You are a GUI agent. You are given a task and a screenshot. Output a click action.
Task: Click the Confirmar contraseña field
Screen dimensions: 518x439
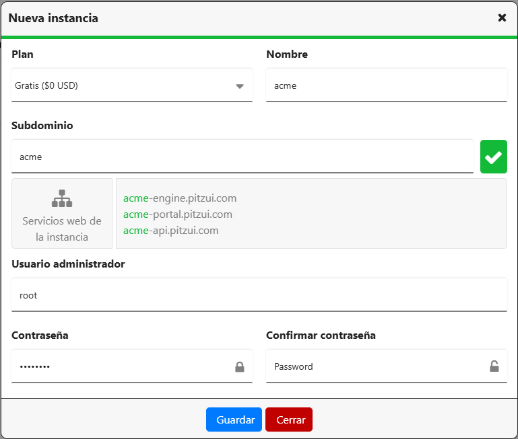(387, 366)
